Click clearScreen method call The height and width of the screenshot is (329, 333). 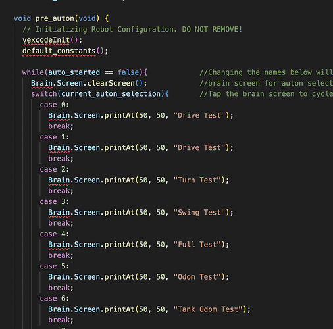coord(111,83)
